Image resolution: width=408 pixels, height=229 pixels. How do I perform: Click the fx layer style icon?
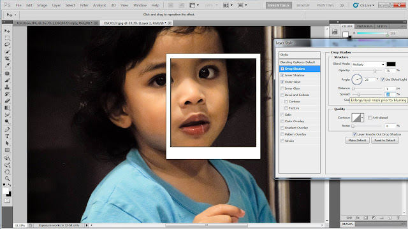coord(358,218)
